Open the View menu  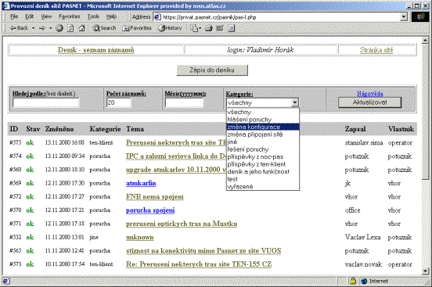coord(46,16)
